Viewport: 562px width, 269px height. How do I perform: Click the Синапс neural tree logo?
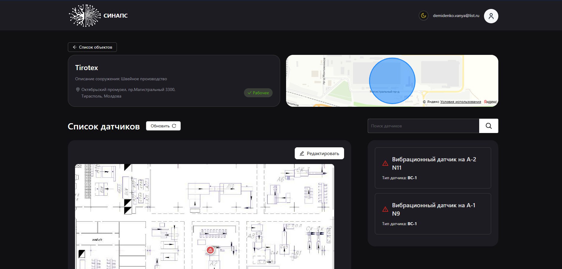tap(85, 16)
